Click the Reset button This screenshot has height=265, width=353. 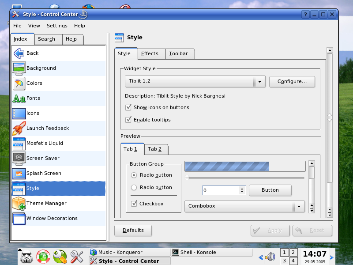(312, 231)
